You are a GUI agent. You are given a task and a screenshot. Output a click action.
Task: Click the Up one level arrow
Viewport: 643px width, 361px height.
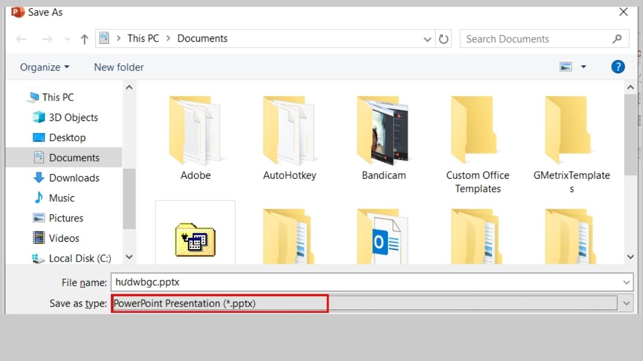pos(84,39)
